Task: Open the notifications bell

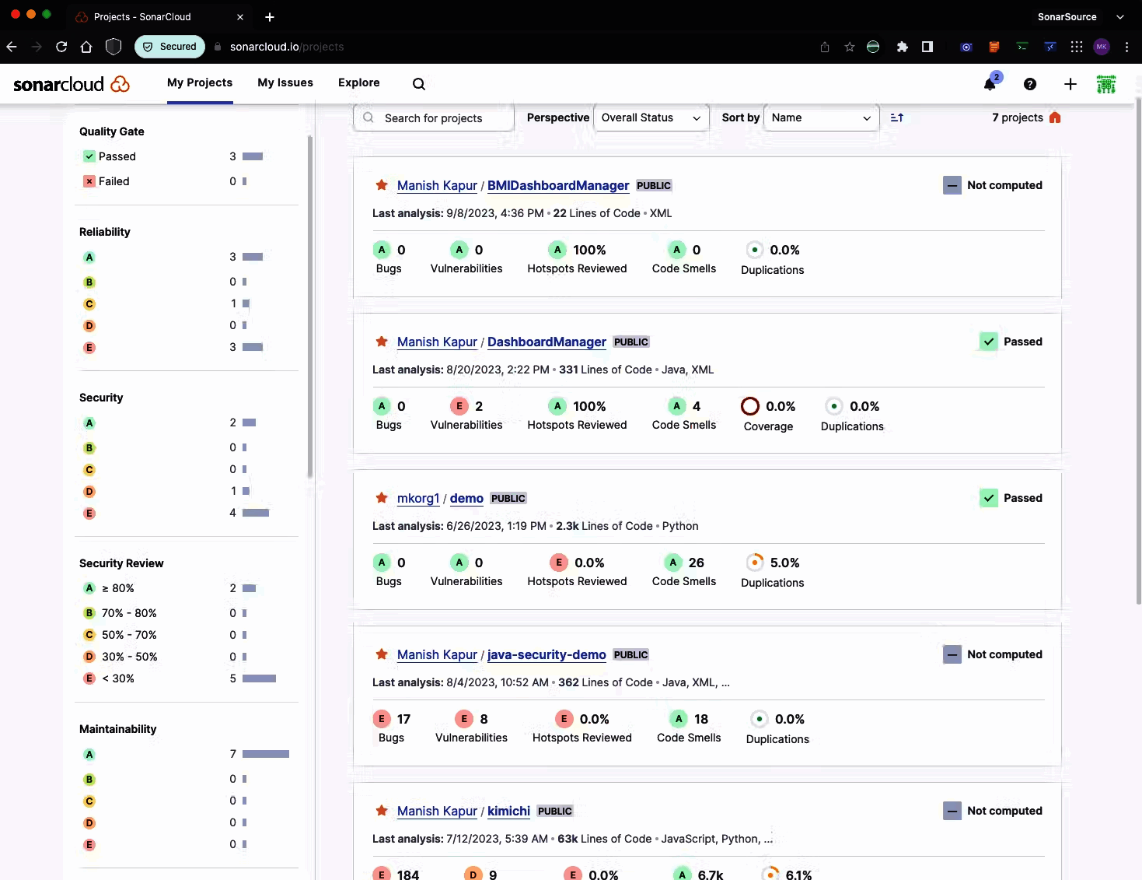Action: tap(990, 84)
